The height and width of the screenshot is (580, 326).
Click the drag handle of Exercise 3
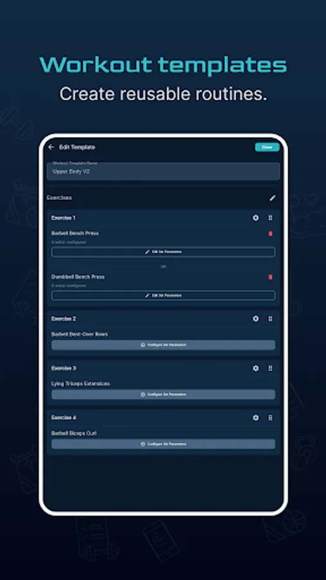click(271, 368)
